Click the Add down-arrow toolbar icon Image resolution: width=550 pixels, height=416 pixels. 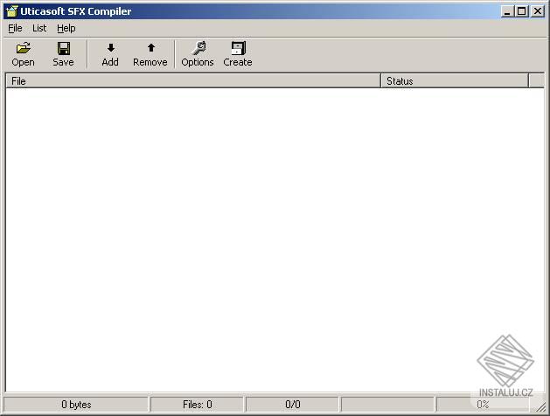pyautogui.click(x=110, y=48)
